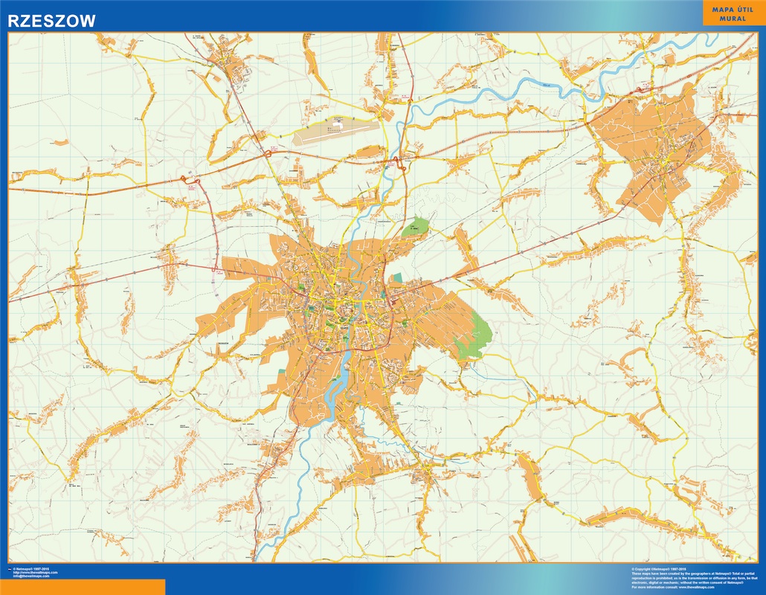
Task: Click the MAPA ÚTIL MURAL badge
Action: (x=731, y=15)
